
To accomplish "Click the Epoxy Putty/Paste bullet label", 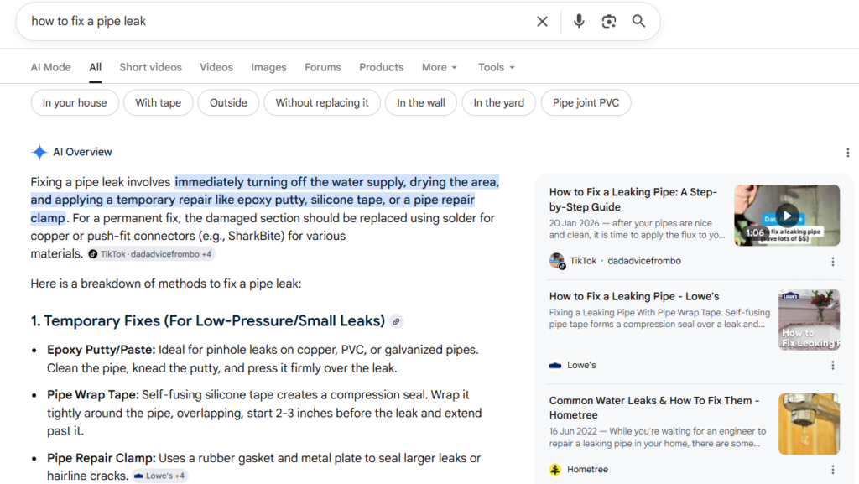I will [102, 350].
